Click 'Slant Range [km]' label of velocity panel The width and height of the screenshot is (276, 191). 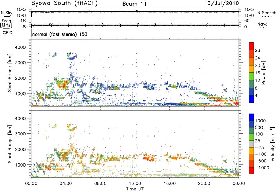click(x=10, y=144)
